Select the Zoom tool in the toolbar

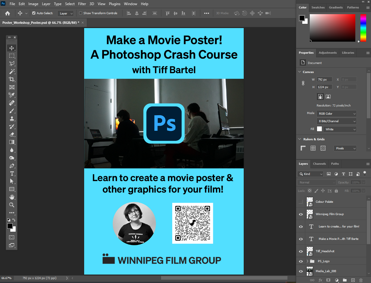click(x=12, y=205)
